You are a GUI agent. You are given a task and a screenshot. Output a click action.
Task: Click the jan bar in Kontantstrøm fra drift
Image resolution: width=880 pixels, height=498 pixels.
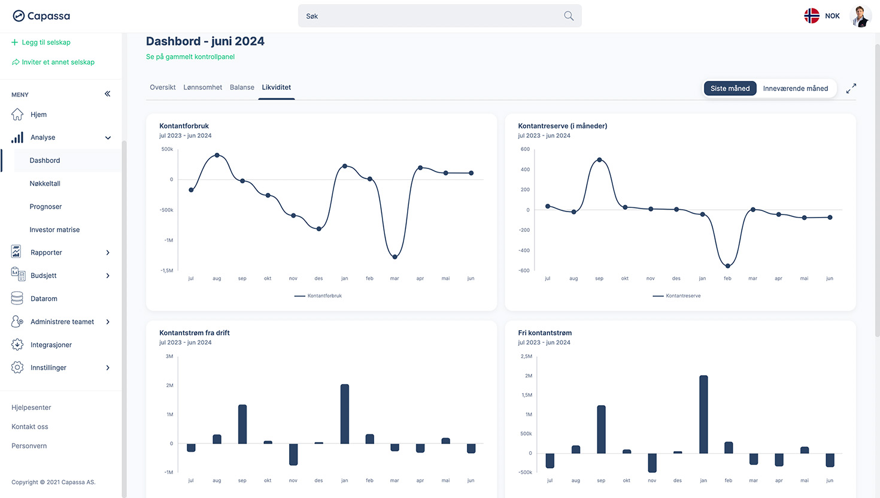pos(344,414)
